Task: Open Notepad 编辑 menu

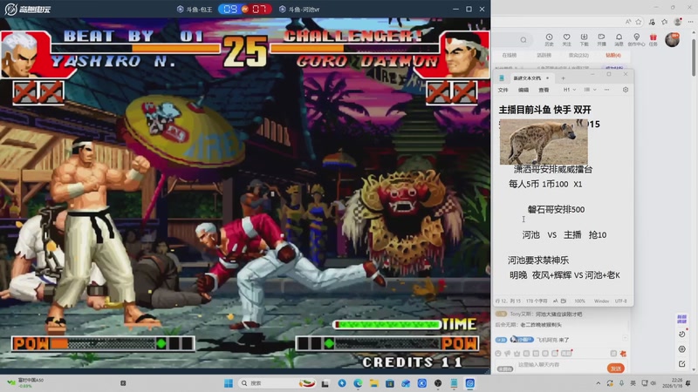Action: click(523, 90)
